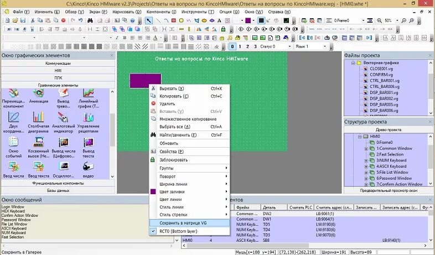This screenshot has height=255, width=435.
Task: Open the Инструменты menu
Action: tap(198, 12)
